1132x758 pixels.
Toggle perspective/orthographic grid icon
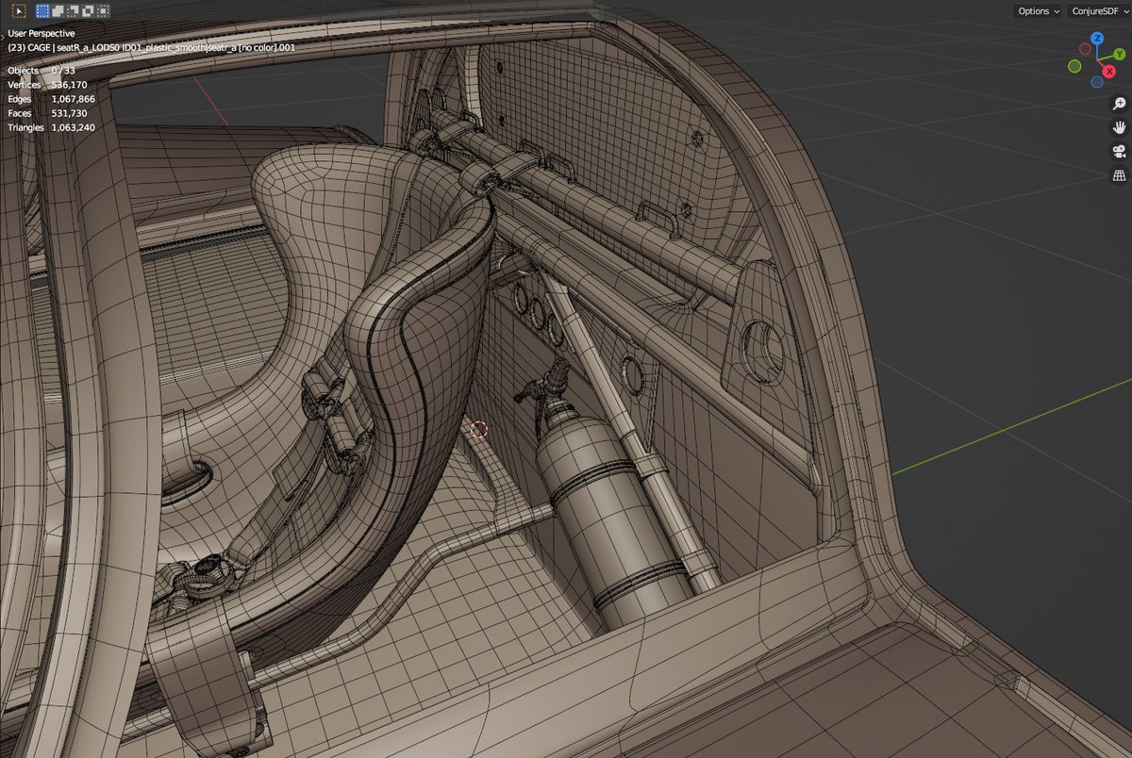(1120, 175)
